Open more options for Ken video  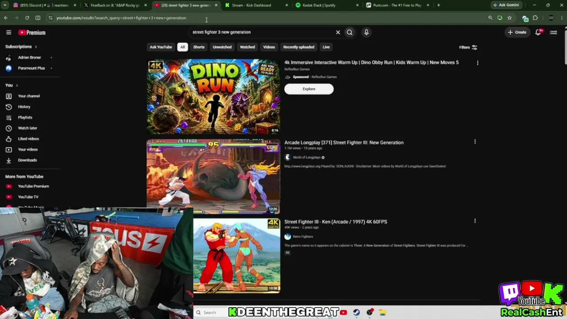(x=475, y=221)
